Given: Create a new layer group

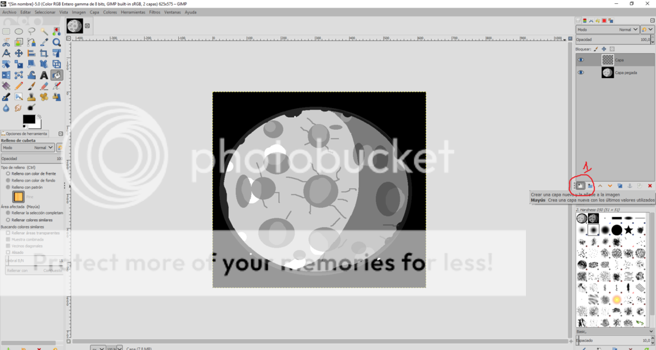Looking at the screenshot, I should 590,186.
